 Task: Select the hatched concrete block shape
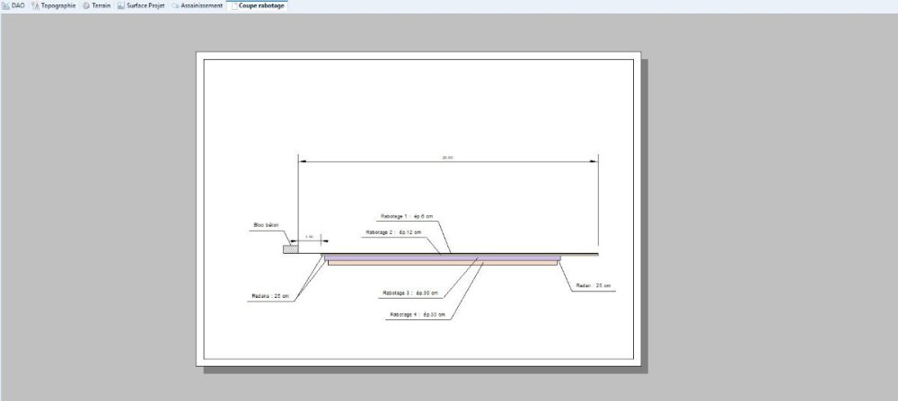pyautogui.click(x=291, y=248)
